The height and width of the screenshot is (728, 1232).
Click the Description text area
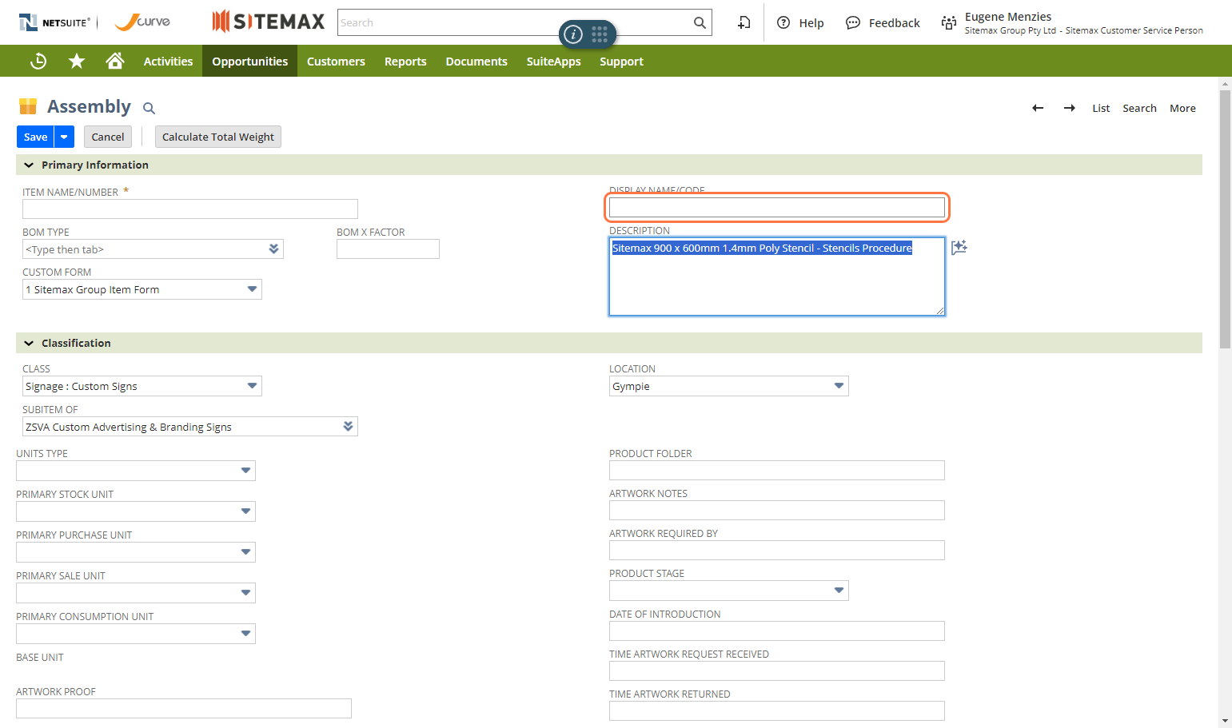click(x=777, y=276)
